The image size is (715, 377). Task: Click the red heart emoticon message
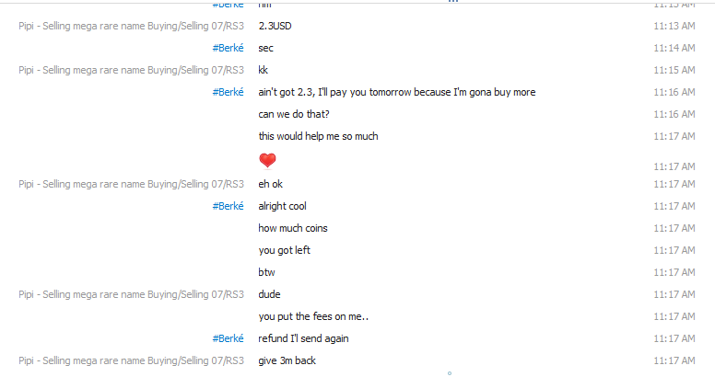pos(267,161)
